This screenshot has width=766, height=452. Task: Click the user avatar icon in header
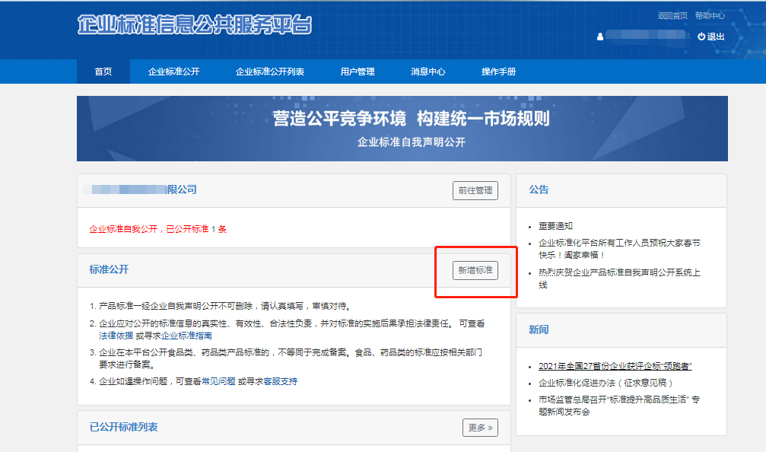pos(599,37)
